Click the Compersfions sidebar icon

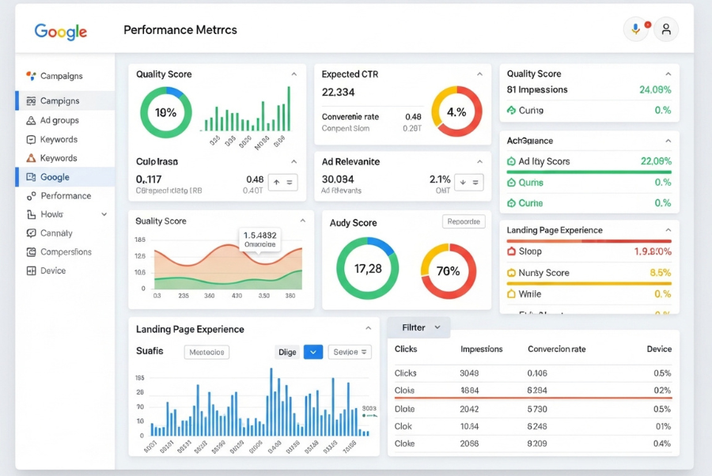31,252
